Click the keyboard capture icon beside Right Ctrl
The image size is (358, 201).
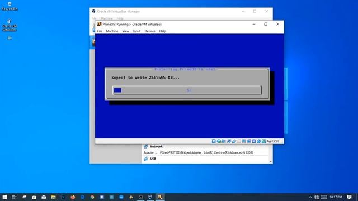263,141
